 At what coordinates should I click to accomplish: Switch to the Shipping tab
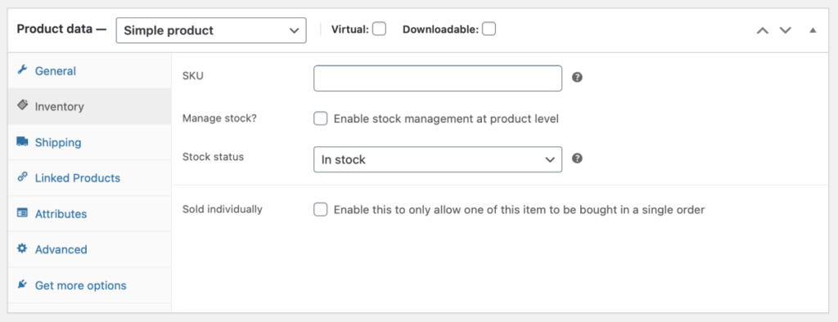pos(90,142)
